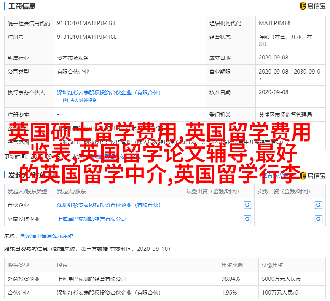This screenshot has width=330, height=301.
Task: Select 成立日期 value 2020-09-08
Action: (x=273, y=58)
